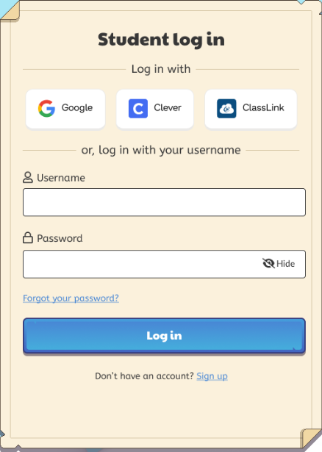The width and height of the screenshot is (322, 452).
Task: Toggle password visibility via Hide text
Action: [286, 263]
